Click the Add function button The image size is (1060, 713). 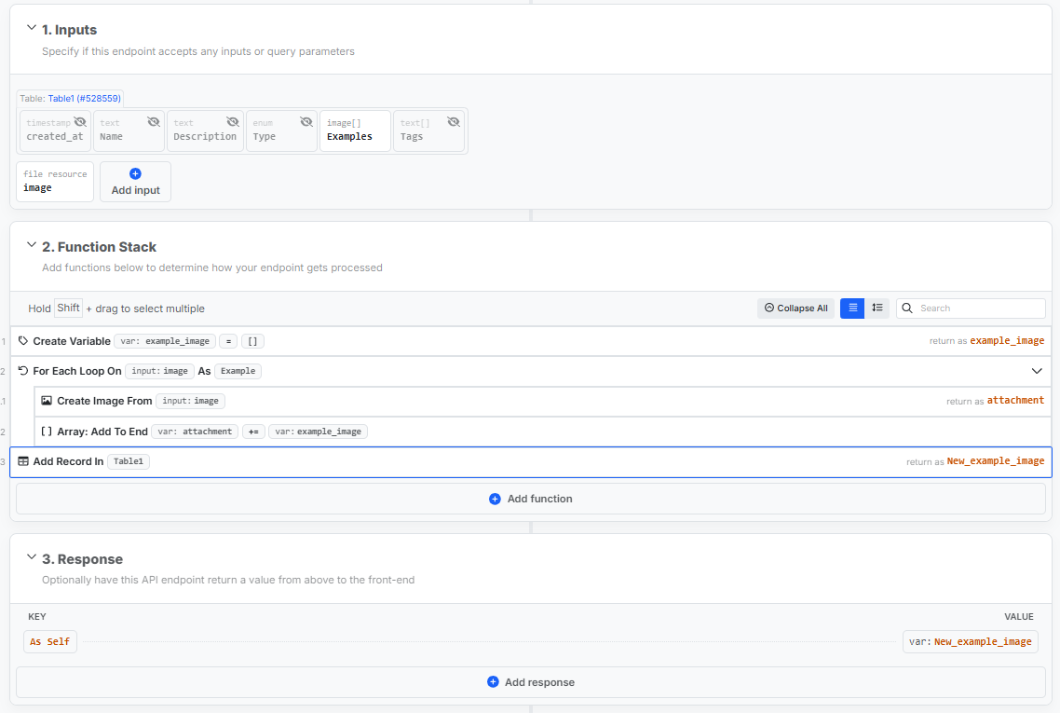click(x=531, y=499)
